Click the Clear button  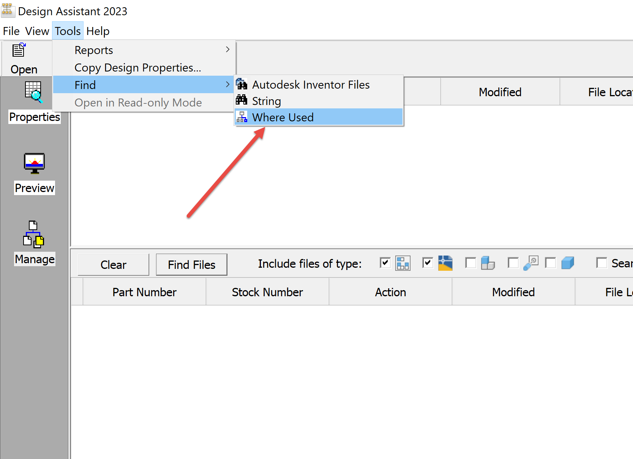113,264
